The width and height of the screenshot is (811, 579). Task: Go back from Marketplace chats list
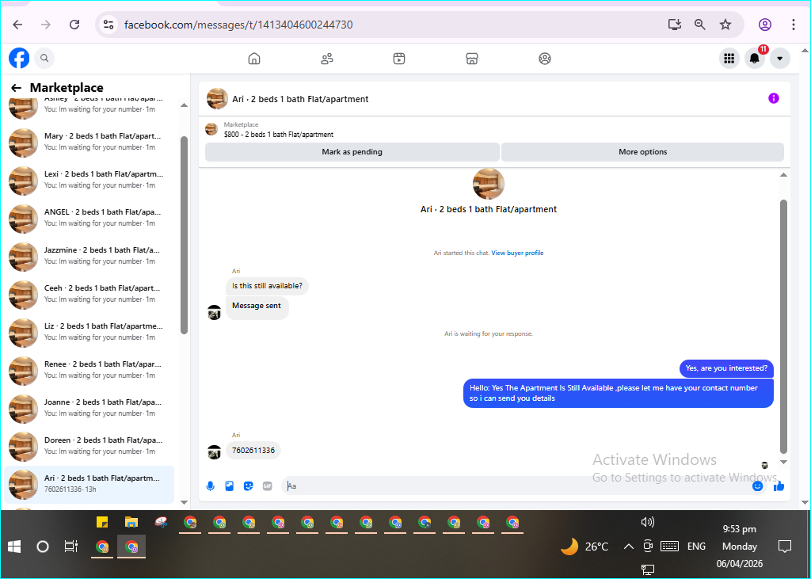(17, 88)
